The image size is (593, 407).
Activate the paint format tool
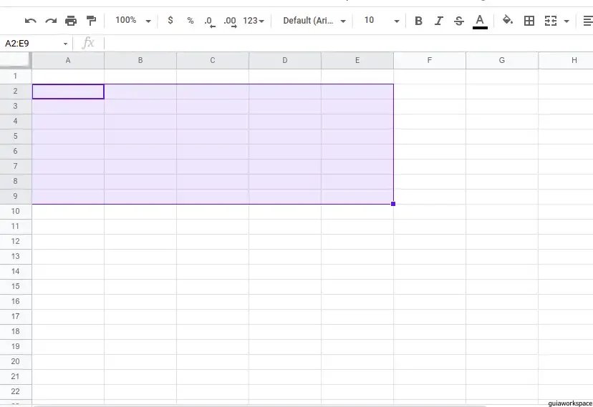click(91, 21)
